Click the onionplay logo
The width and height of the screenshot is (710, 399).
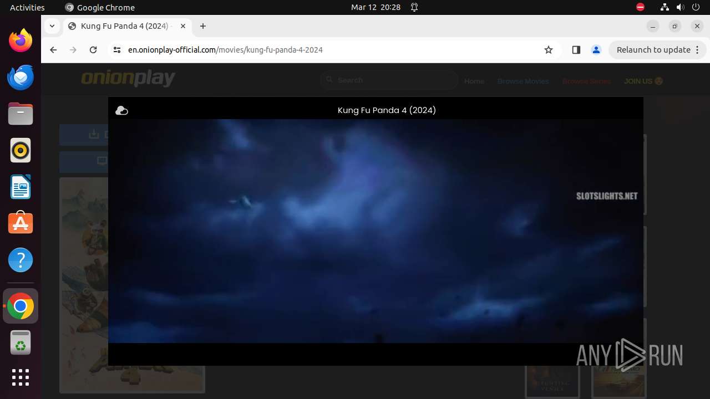pyautogui.click(x=128, y=79)
